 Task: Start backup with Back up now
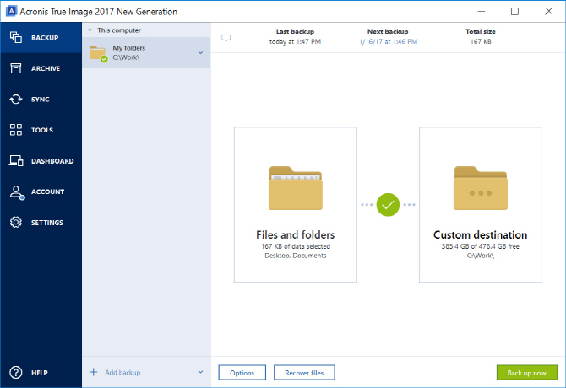click(x=527, y=373)
